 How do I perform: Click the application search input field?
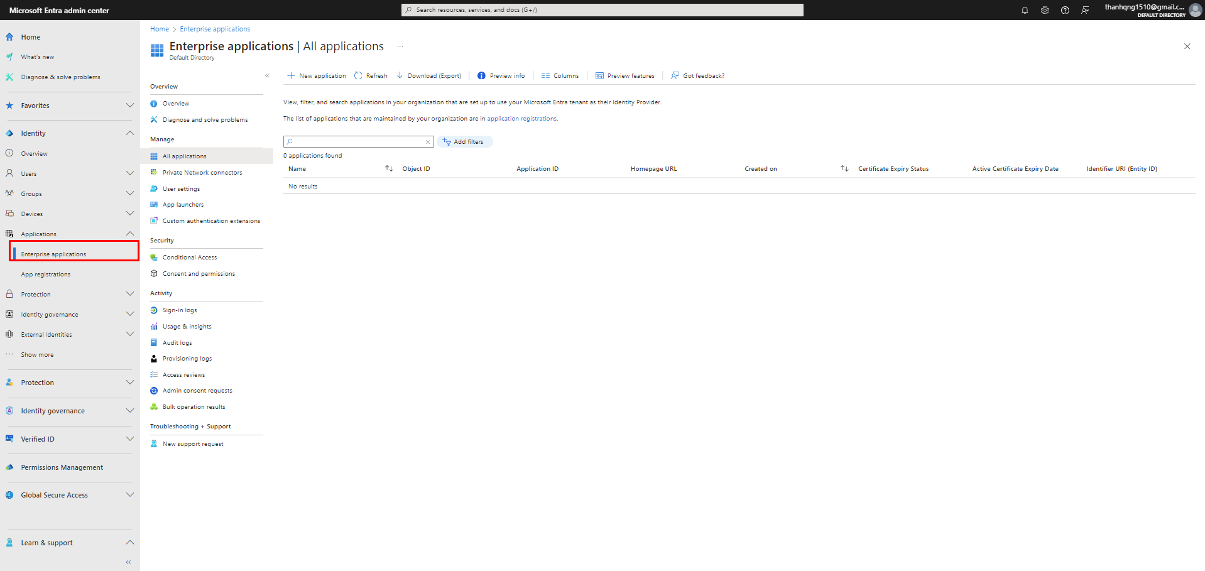click(x=358, y=142)
